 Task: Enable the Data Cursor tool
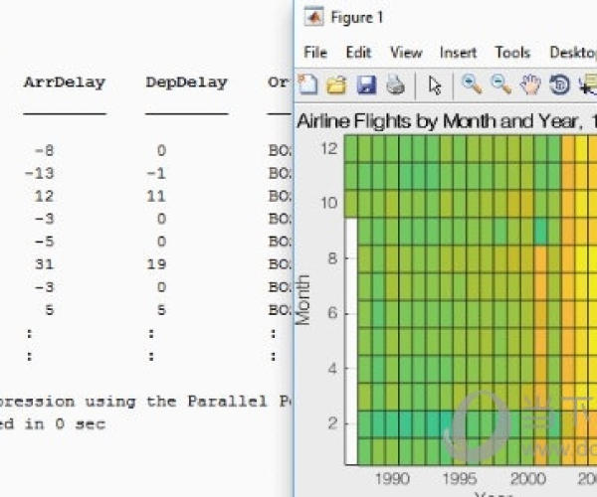[587, 85]
